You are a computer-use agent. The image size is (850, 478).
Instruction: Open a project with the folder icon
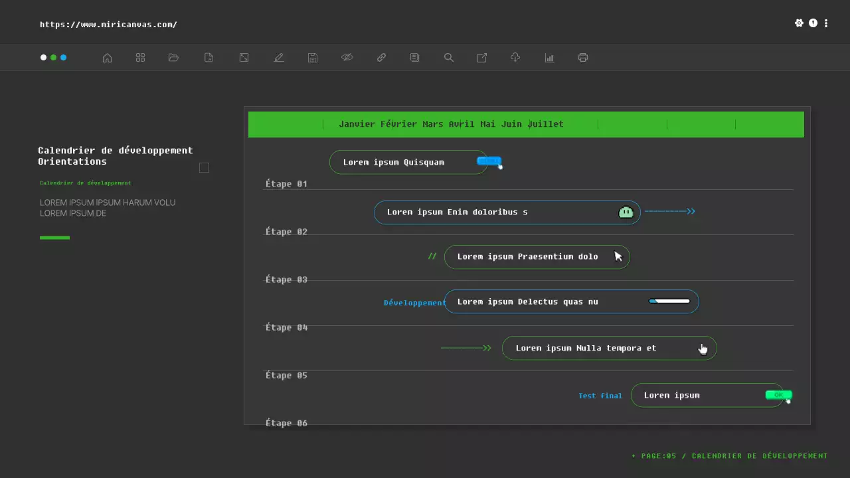coord(173,58)
